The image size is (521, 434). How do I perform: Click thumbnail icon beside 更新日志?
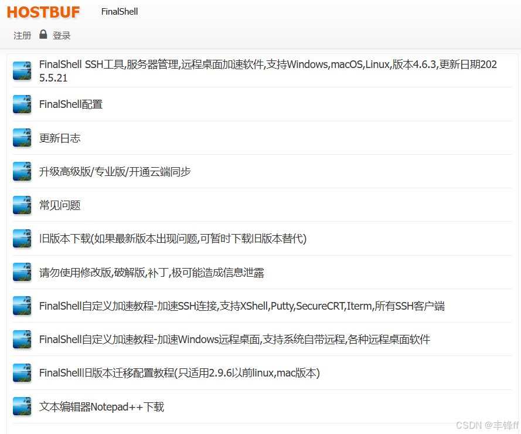[22, 138]
